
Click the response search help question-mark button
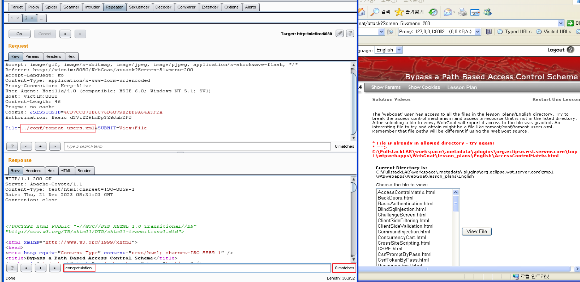click(x=12, y=268)
